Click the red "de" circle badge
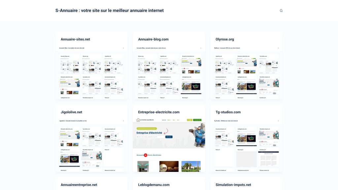 point(145,155)
